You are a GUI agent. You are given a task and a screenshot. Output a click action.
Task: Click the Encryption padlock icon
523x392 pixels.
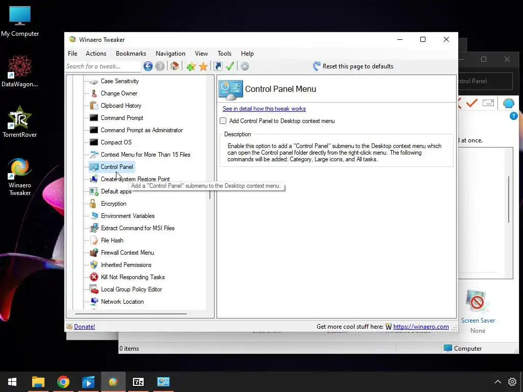tap(93, 203)
